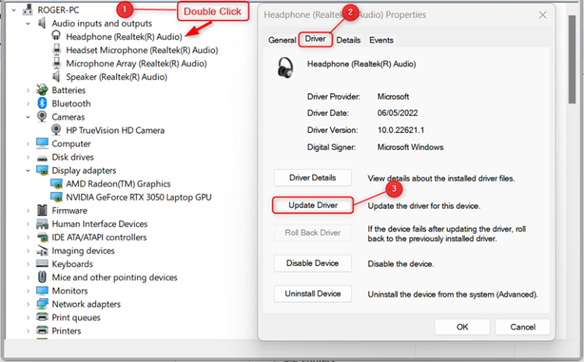
Task: Open the Events tab
Action: [x=381, y=40]
